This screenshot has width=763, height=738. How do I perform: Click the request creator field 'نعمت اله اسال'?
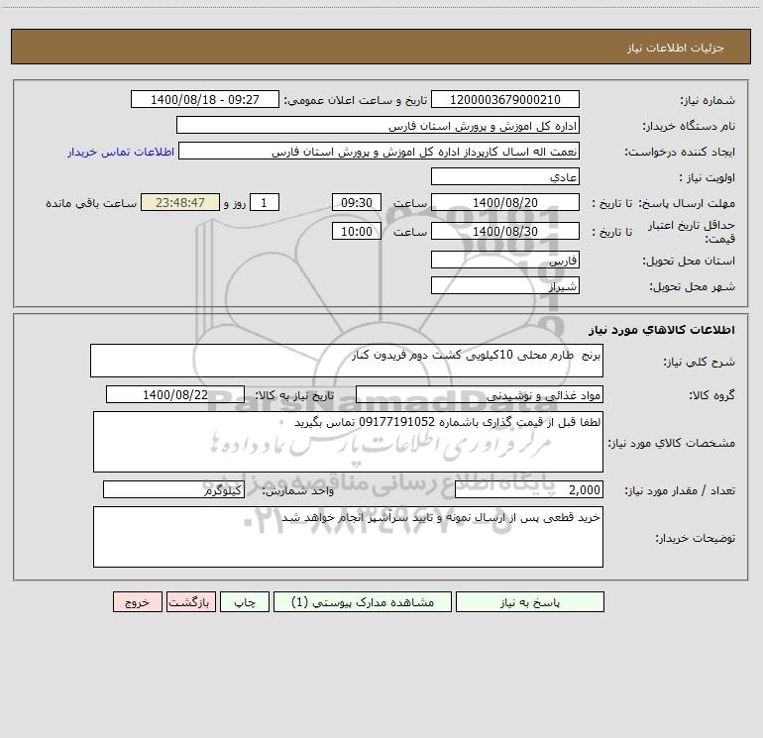[379, 151]
